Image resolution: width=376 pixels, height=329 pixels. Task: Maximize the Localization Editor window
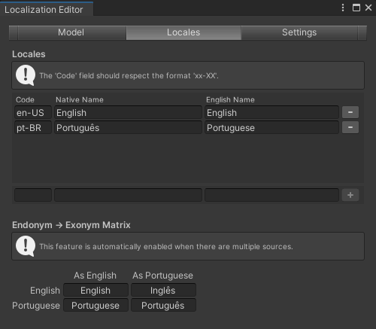[x=356, y=8]
